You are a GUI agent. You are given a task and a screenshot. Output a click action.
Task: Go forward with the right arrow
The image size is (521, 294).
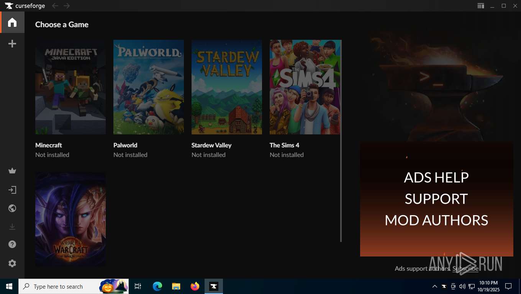point(67,6)
